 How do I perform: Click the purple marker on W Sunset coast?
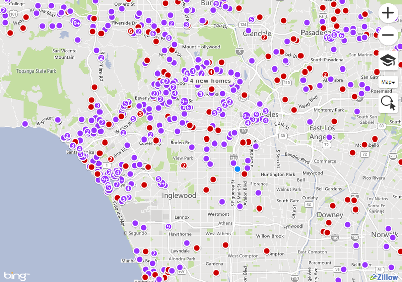click(25, 124)
